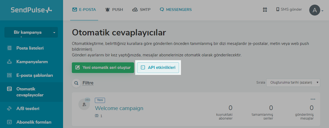
Task: Open the Welcome campaign link
Action: (x=119, y=108)
